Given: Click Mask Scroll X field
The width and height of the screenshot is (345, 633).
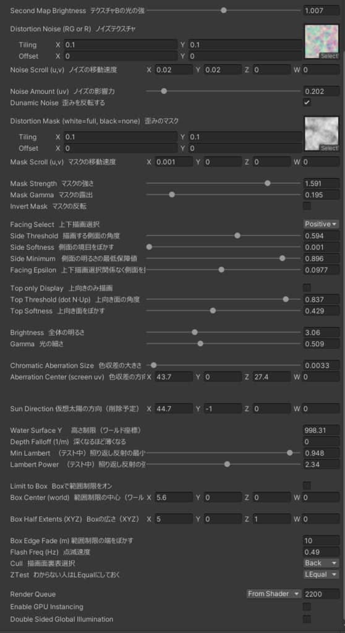Looking at the screenshot, I should tap(174, 162).
